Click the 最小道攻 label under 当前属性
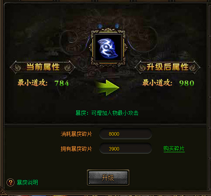Screen dimensions: 211x196 [x=32, y=83]
